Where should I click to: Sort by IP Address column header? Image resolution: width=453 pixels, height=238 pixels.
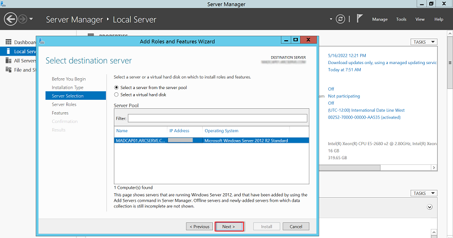tap(179, 131)
